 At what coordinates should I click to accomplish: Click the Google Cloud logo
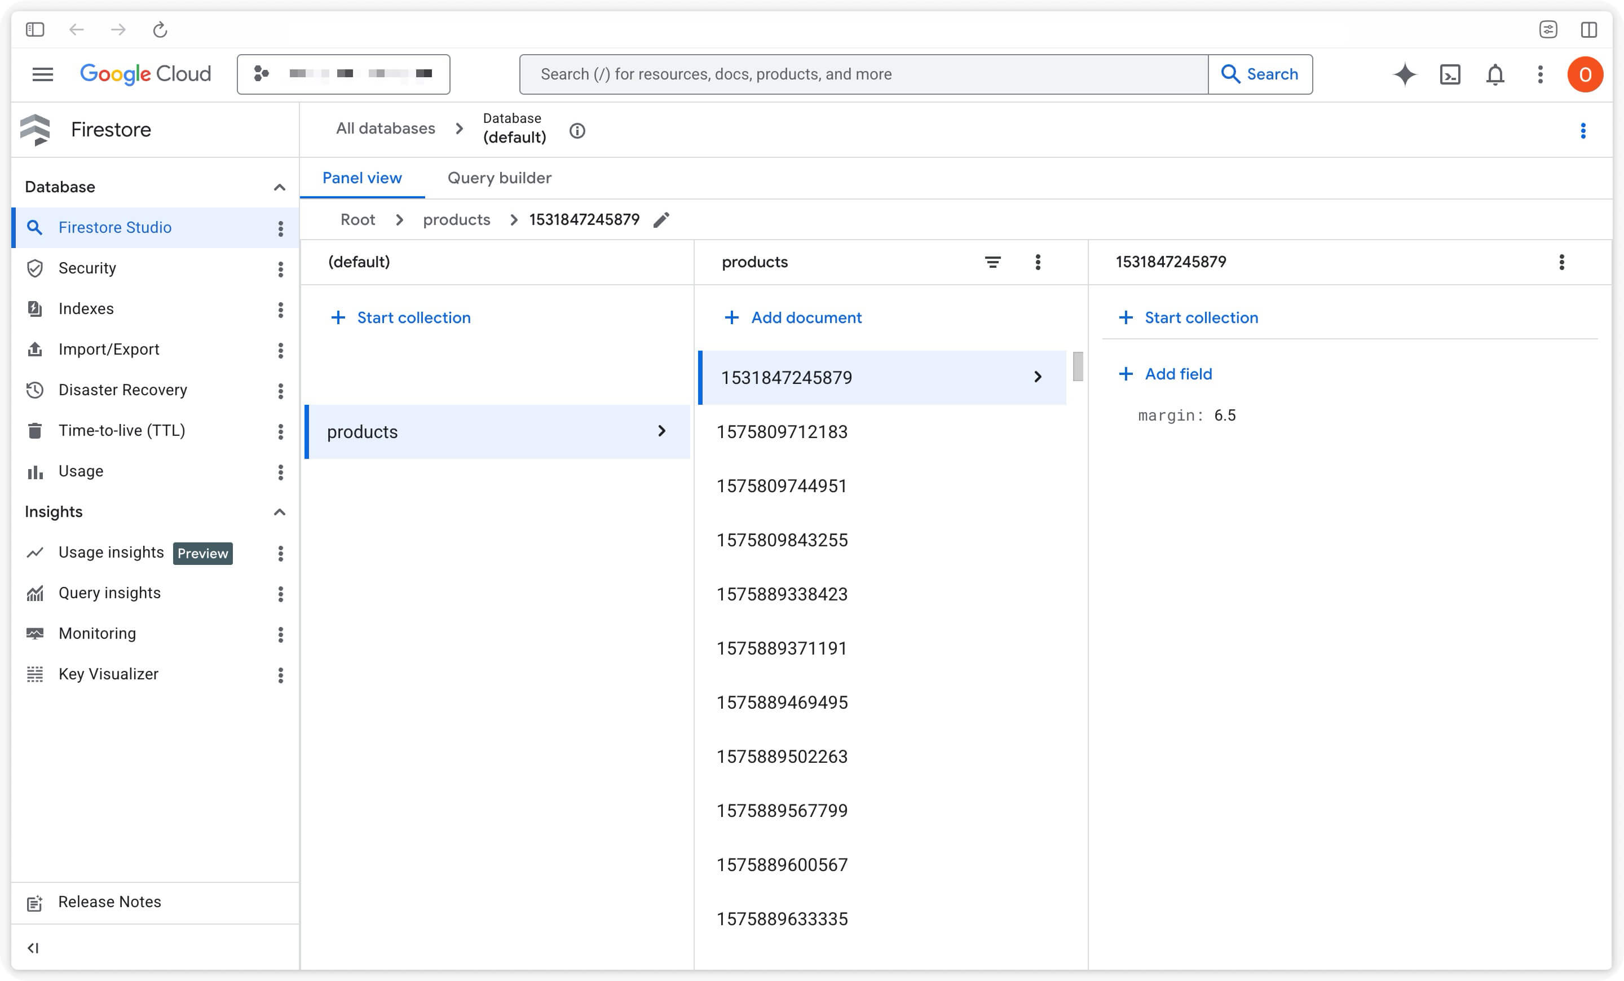point(145,74)
